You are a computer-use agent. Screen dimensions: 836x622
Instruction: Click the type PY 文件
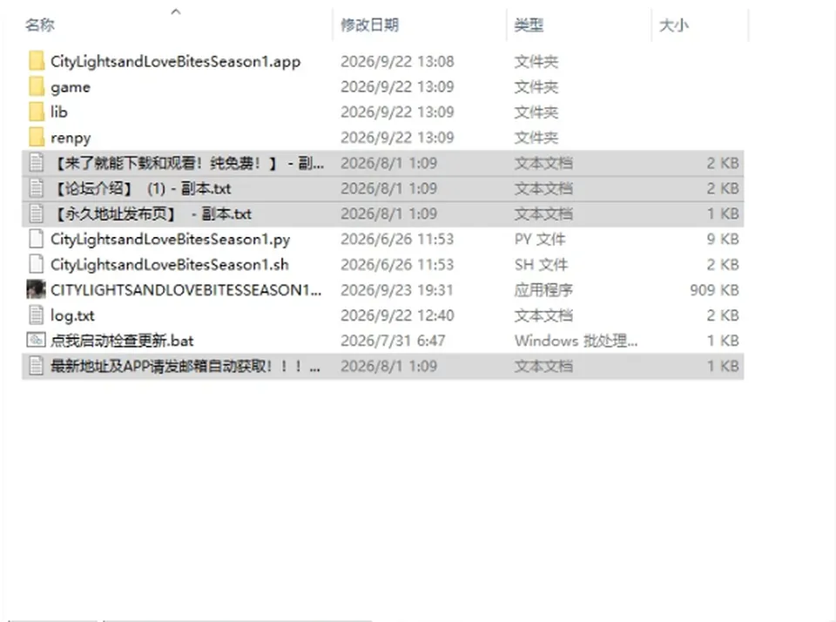point(540,239)
